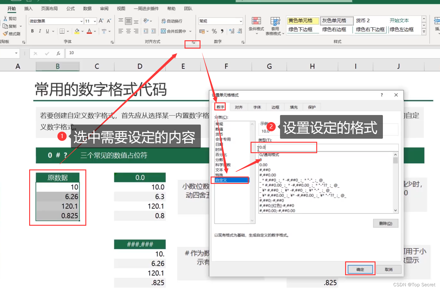Expand the Fill Color dropdown arrow
The width and height of the screenshot is (440, 290).
point(82,31)
